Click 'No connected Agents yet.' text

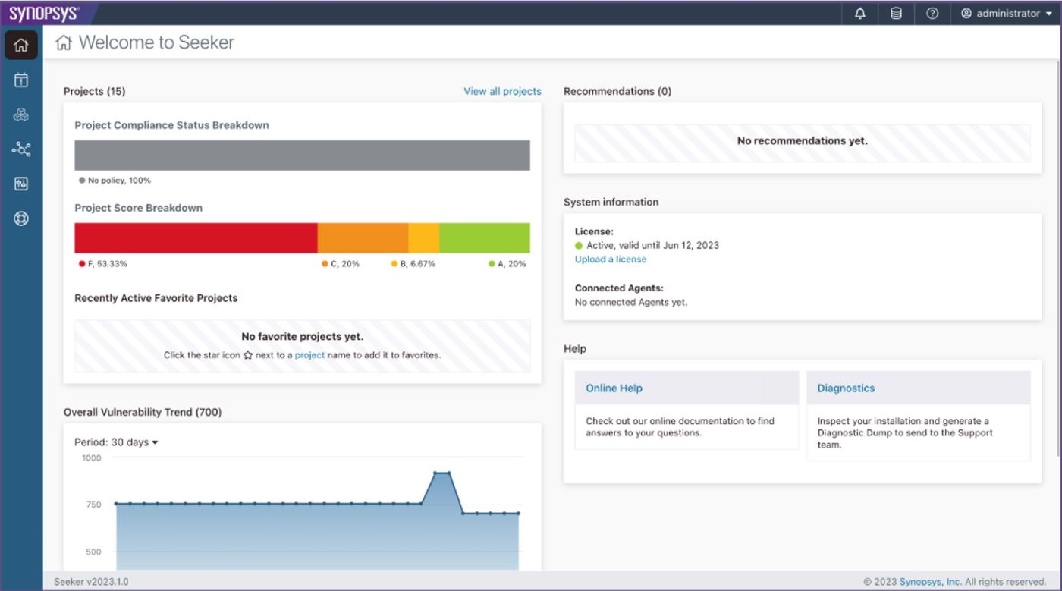[631, 302]
